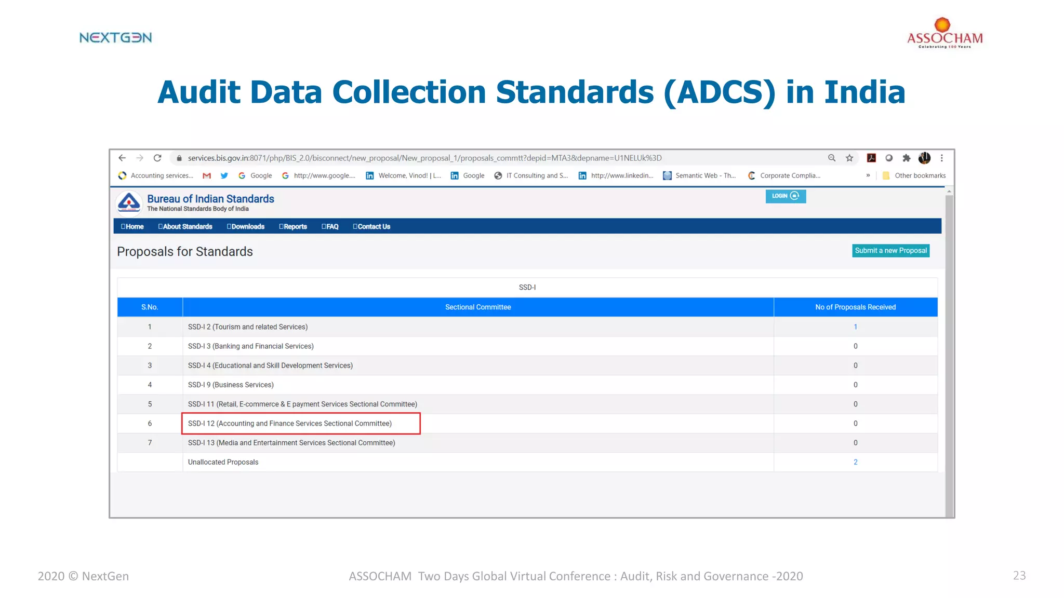
Task: Select SSD-I 3 Banking and Financial Services
Action: [251, 346]
